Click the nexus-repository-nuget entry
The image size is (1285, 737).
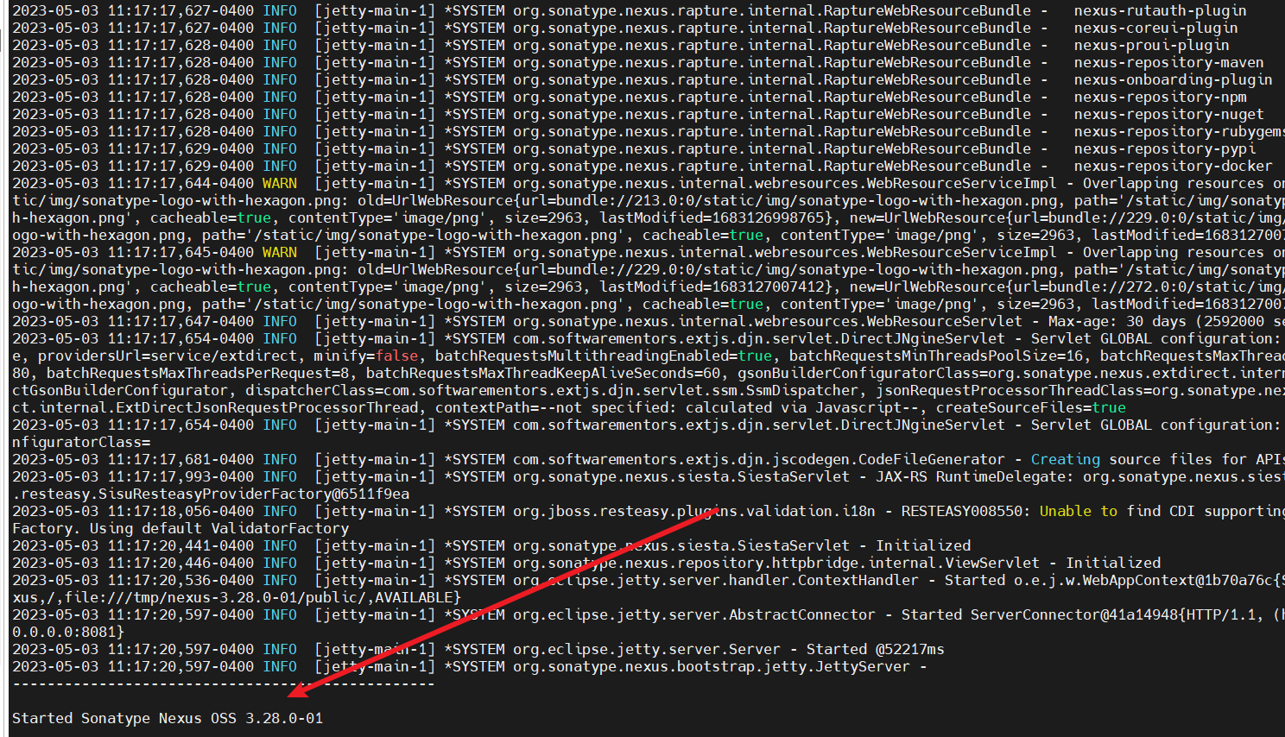(x=1168, y=114)
